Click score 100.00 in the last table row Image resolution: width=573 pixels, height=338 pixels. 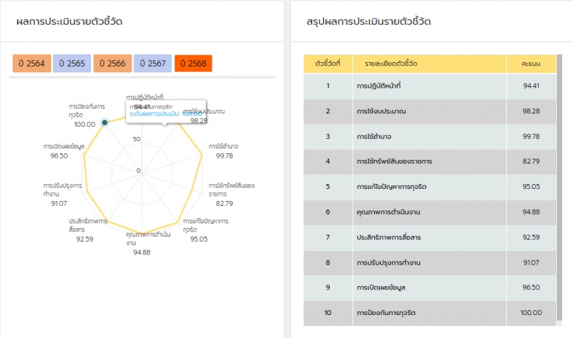[531, 312]
